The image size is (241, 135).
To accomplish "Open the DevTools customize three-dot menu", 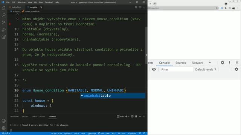I will [x=230, y=63].
